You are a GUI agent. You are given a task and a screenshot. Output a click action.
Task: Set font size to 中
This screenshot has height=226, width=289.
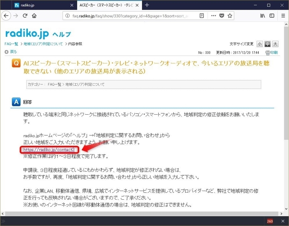267,44
